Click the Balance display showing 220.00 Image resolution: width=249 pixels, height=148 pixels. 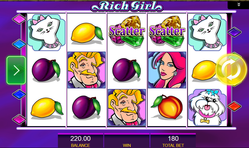(81, 141)
